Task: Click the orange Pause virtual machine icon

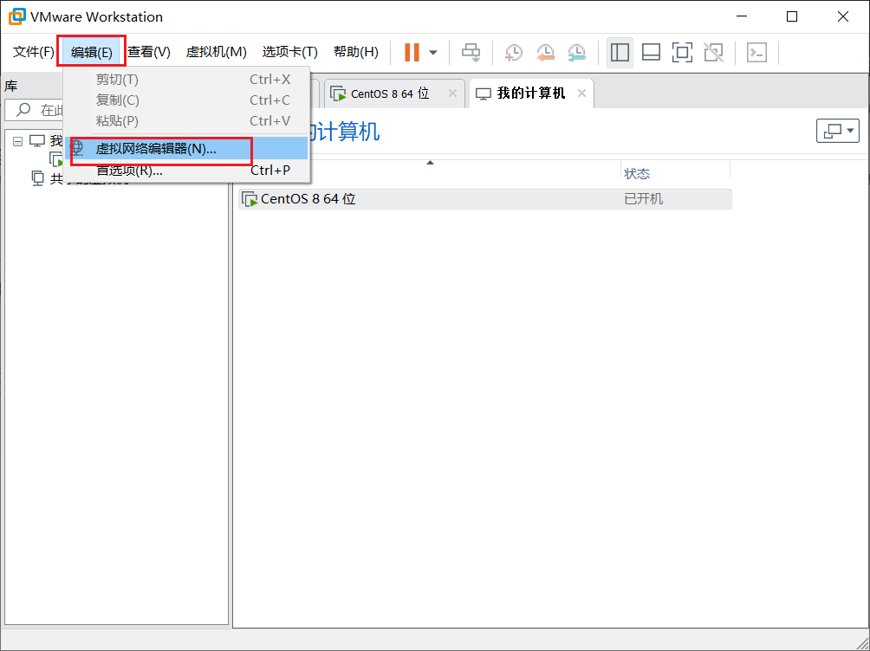Action: pyautogui.click(x=412, y=53)
